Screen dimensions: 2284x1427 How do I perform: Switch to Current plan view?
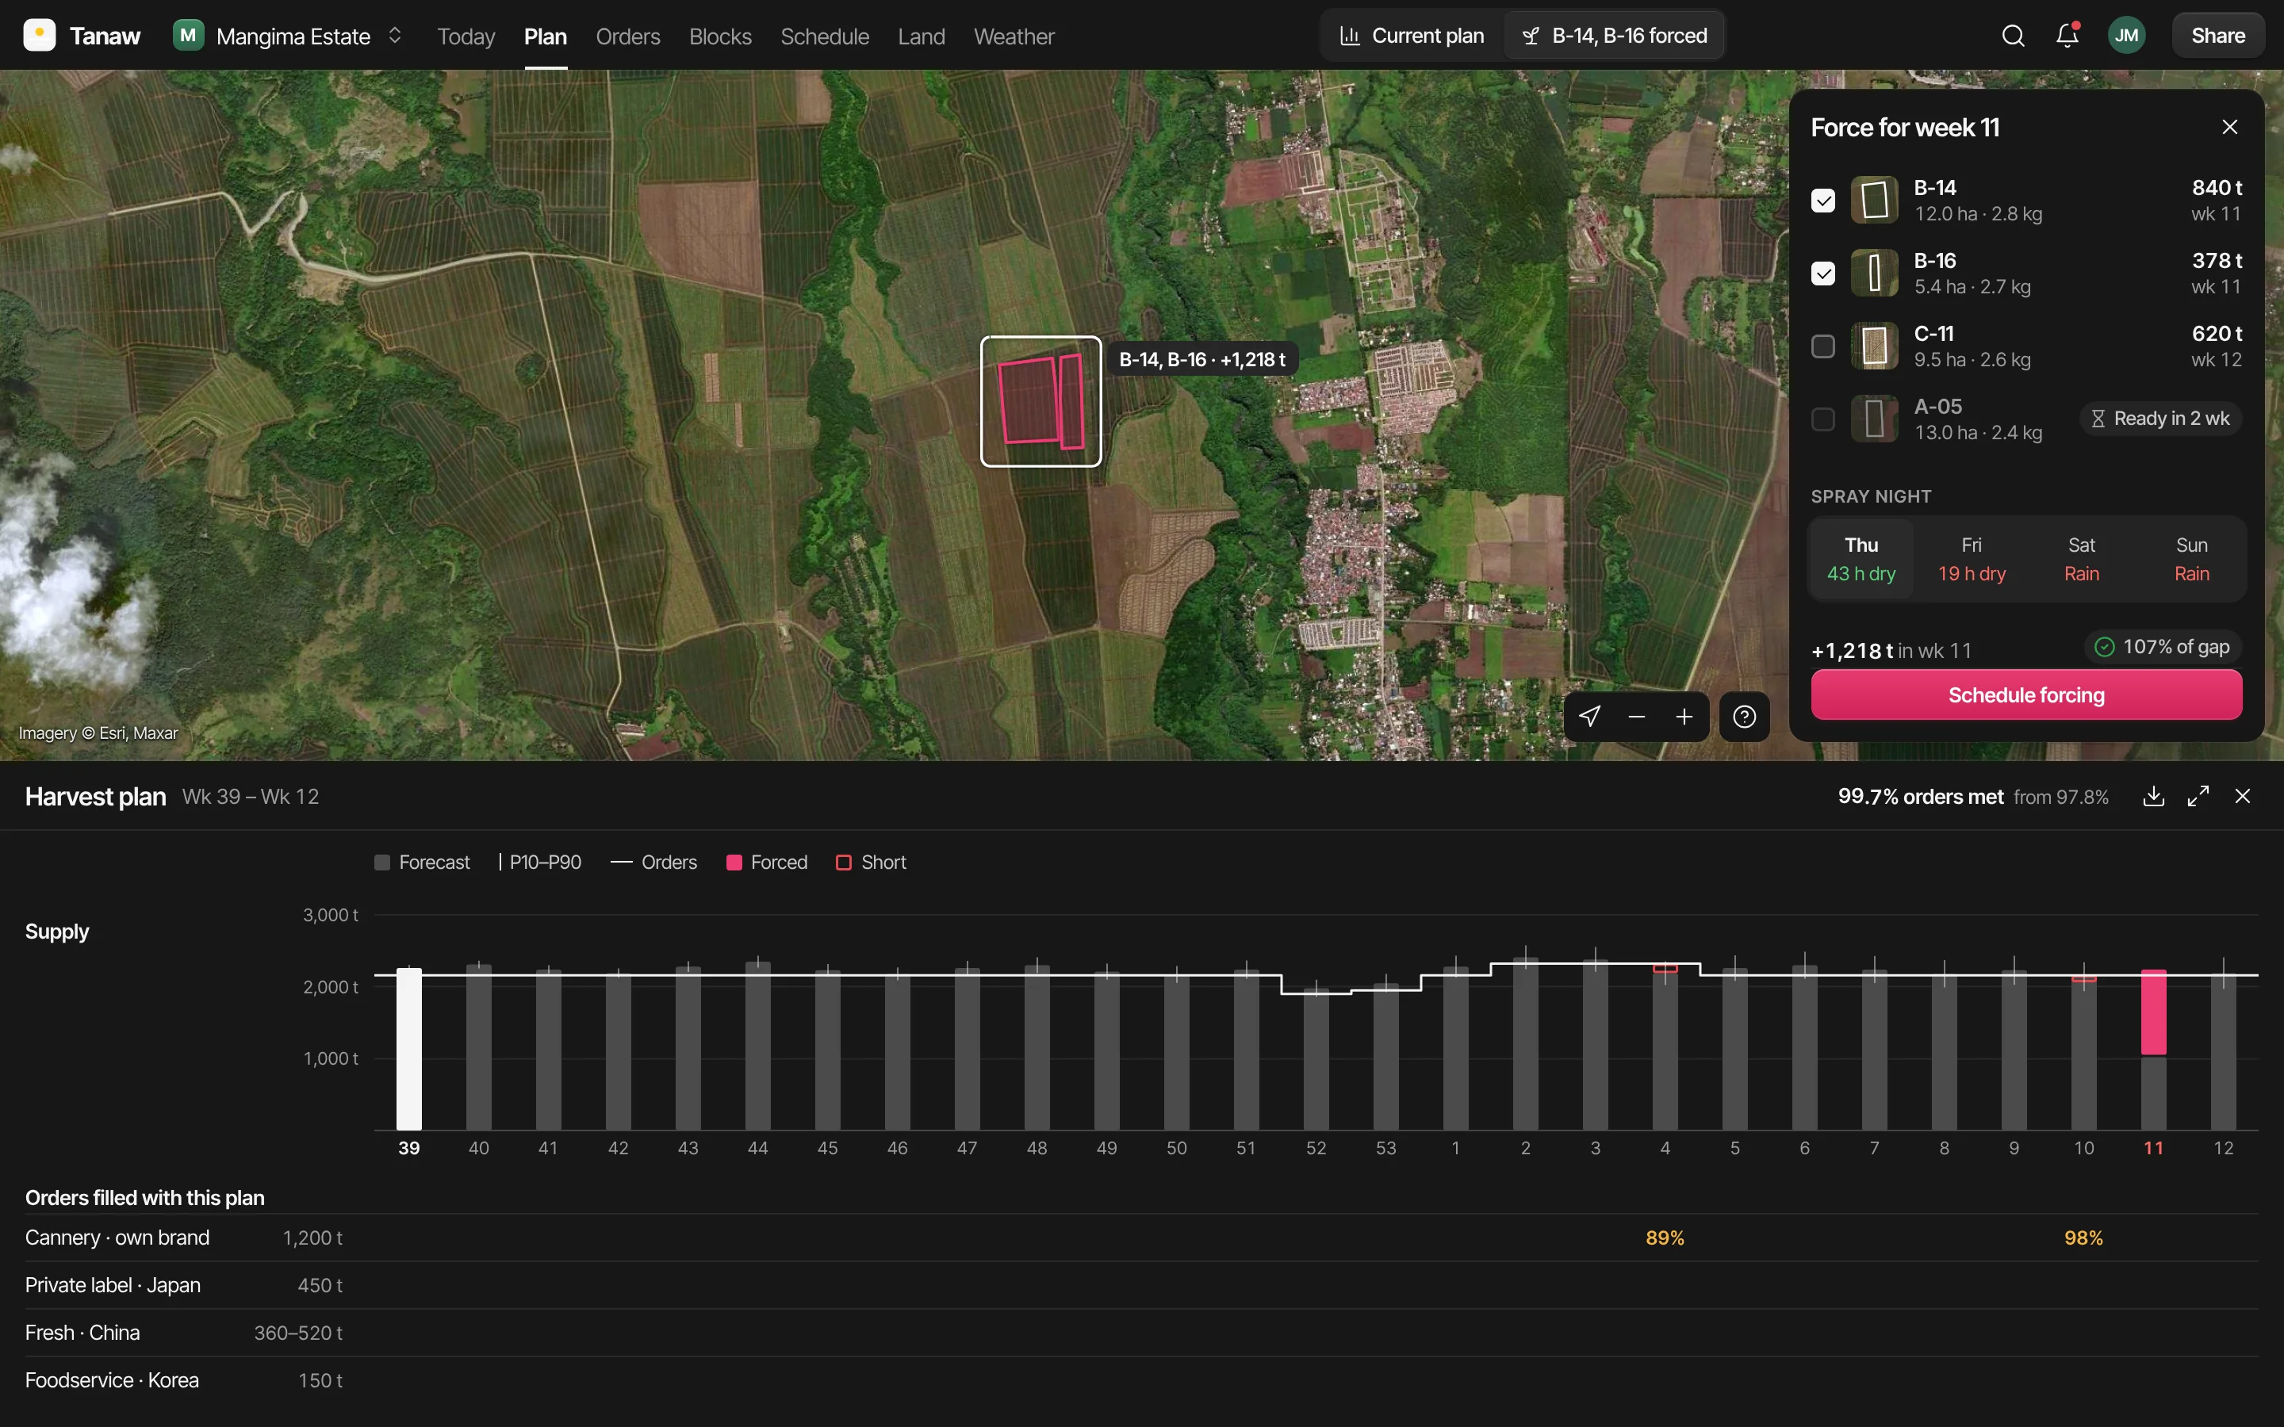point(1412,36)
